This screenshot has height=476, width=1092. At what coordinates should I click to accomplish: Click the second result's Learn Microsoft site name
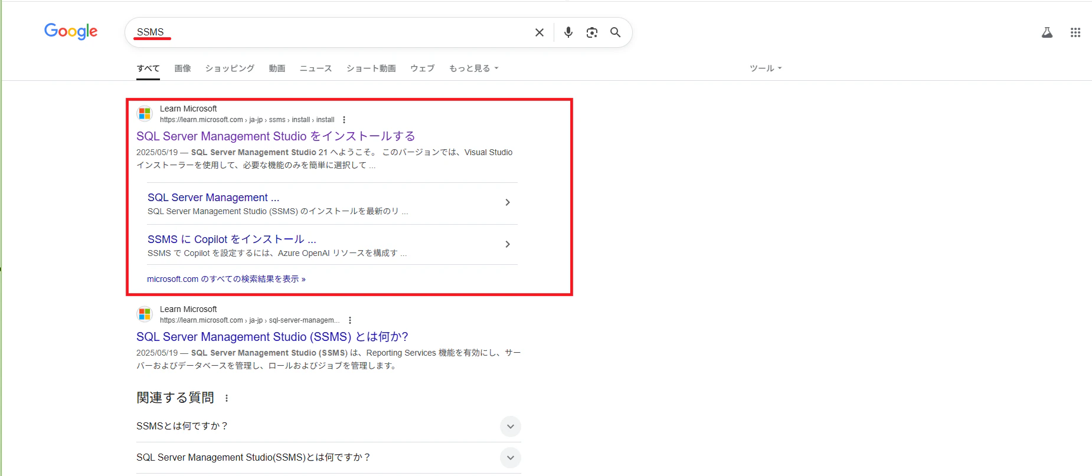[188, 309]
